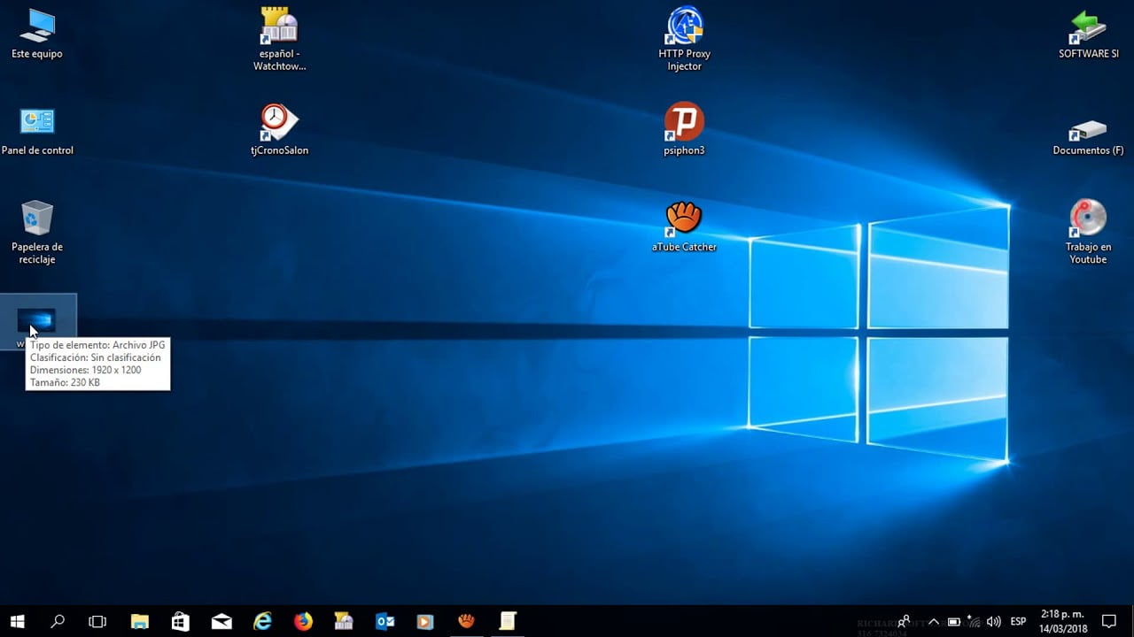Open File Explorer from the taskbar
Screen dimensions: 1134x637
click(x=140, y=621)
